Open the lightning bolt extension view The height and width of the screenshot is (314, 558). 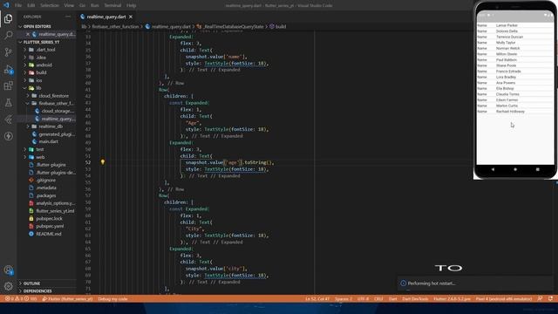click(x=8, y=136)
